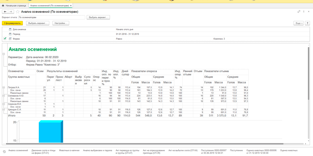Open the three-dot options menu icon
The height and width of the screenshot is (156, 313).
click(x=304, y=12)
